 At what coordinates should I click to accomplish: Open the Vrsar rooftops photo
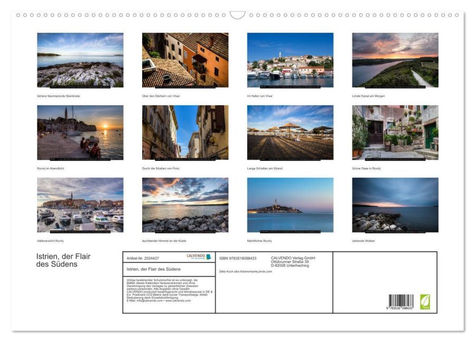coord(185,60)
